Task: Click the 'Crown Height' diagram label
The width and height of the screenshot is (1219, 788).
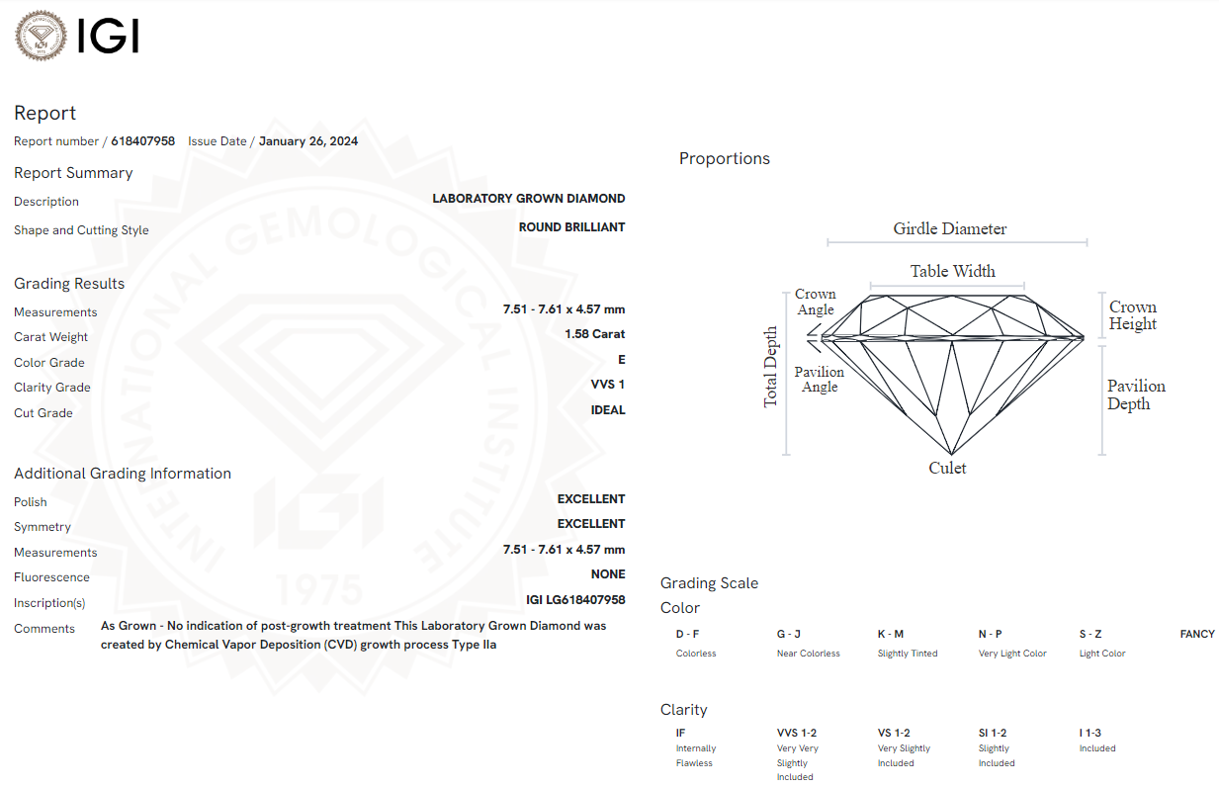Action: 1133,315
